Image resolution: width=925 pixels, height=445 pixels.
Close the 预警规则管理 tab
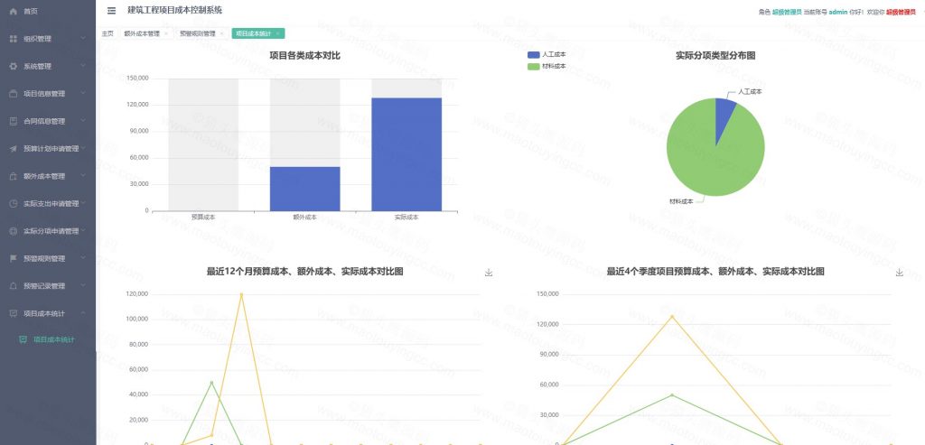pyautogui.click(x=222, y=33)
